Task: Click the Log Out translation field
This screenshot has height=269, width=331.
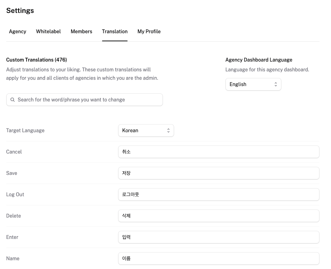Action: [x=218, y=194]
